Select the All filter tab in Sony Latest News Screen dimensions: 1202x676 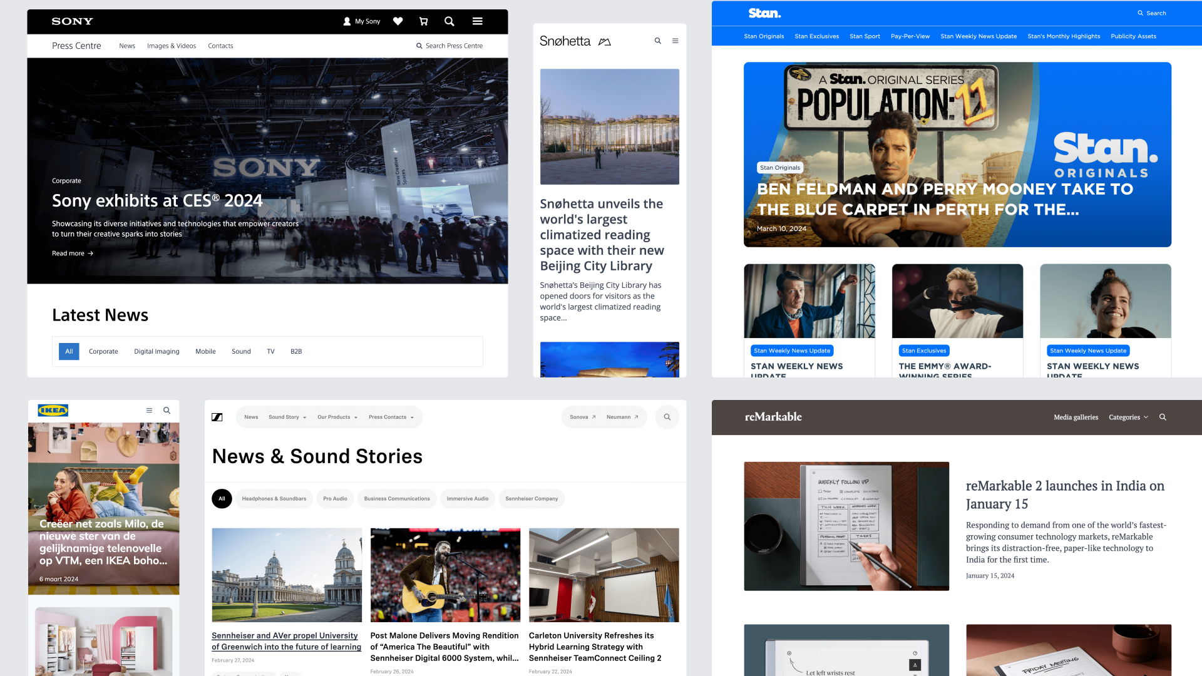tap(68, 351)
